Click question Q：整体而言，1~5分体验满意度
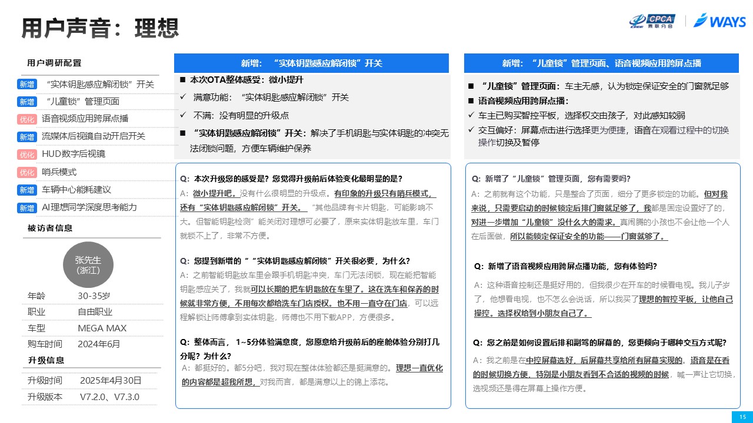Image resolution: width=753 pixels, height=423 pixels. click(309, 348)
